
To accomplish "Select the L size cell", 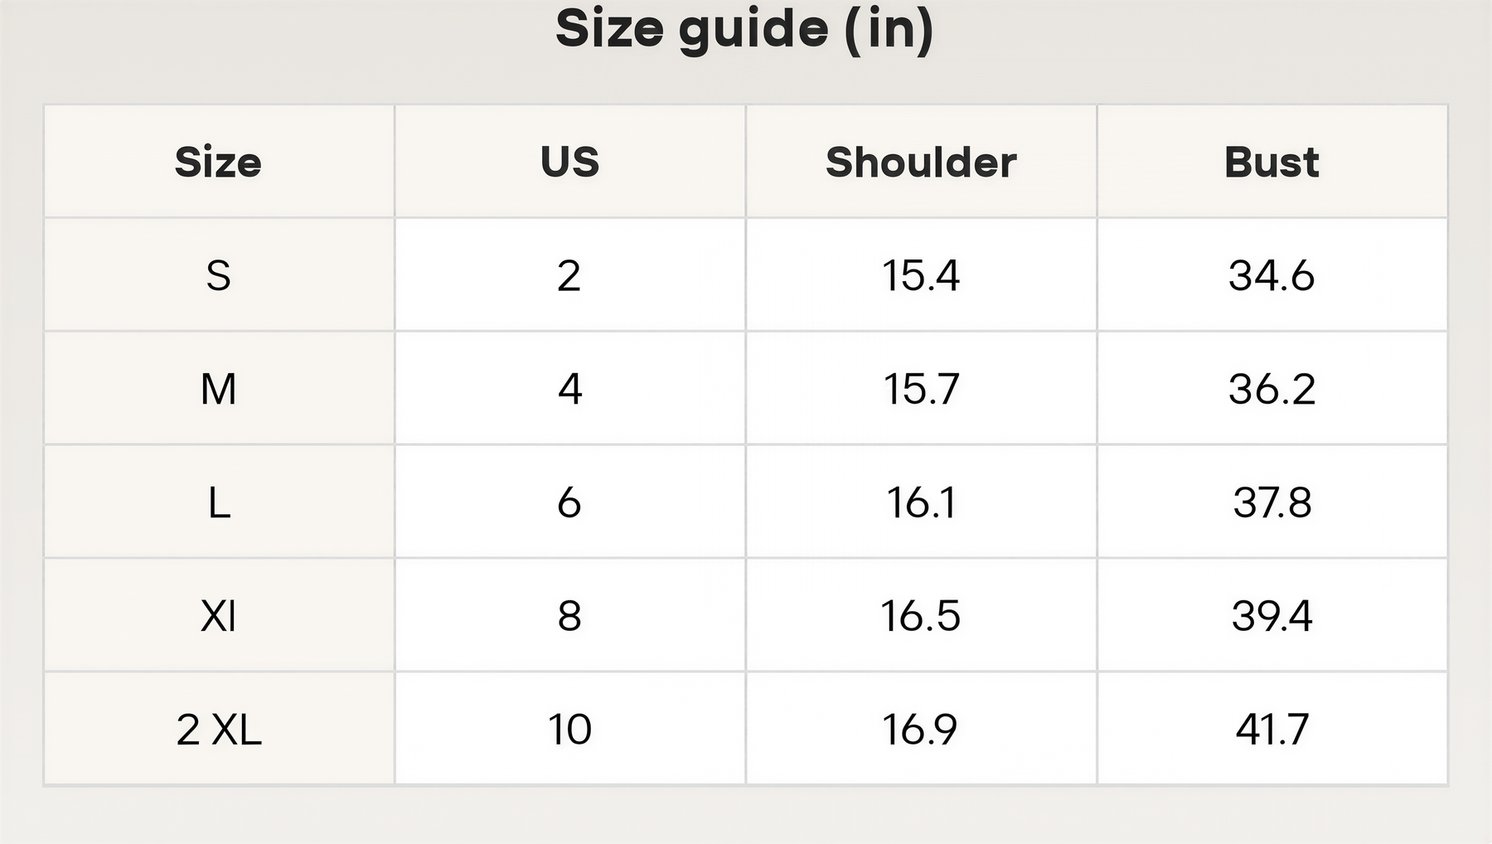I will (x=219, y=502).
